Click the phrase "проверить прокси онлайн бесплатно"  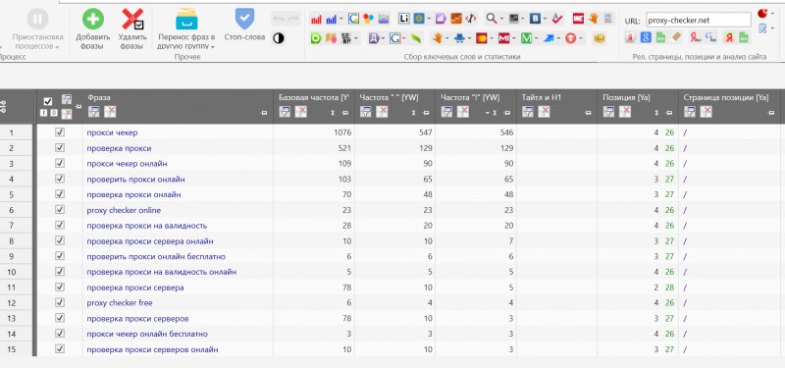click(156, 256)
